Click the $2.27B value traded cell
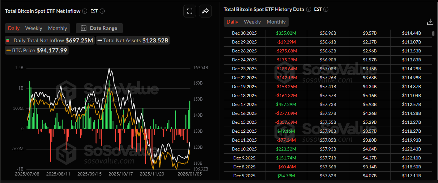The width and height of the screenshot is (438, 183). tap(369, 42)
